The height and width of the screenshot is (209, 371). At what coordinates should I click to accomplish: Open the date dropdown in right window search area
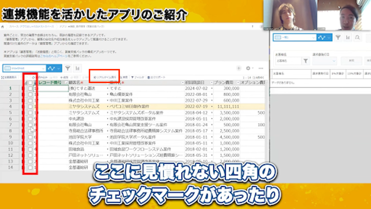click(x=324, y=61)
